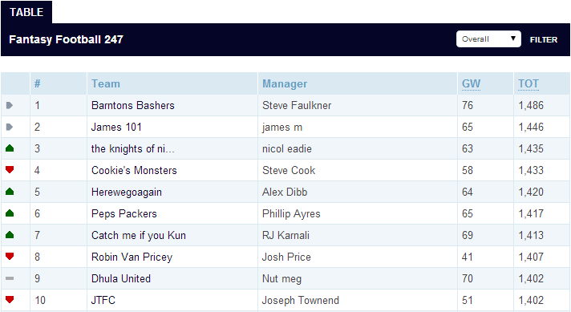Click the red down arrow beside Robin Van Pricey

10,257
